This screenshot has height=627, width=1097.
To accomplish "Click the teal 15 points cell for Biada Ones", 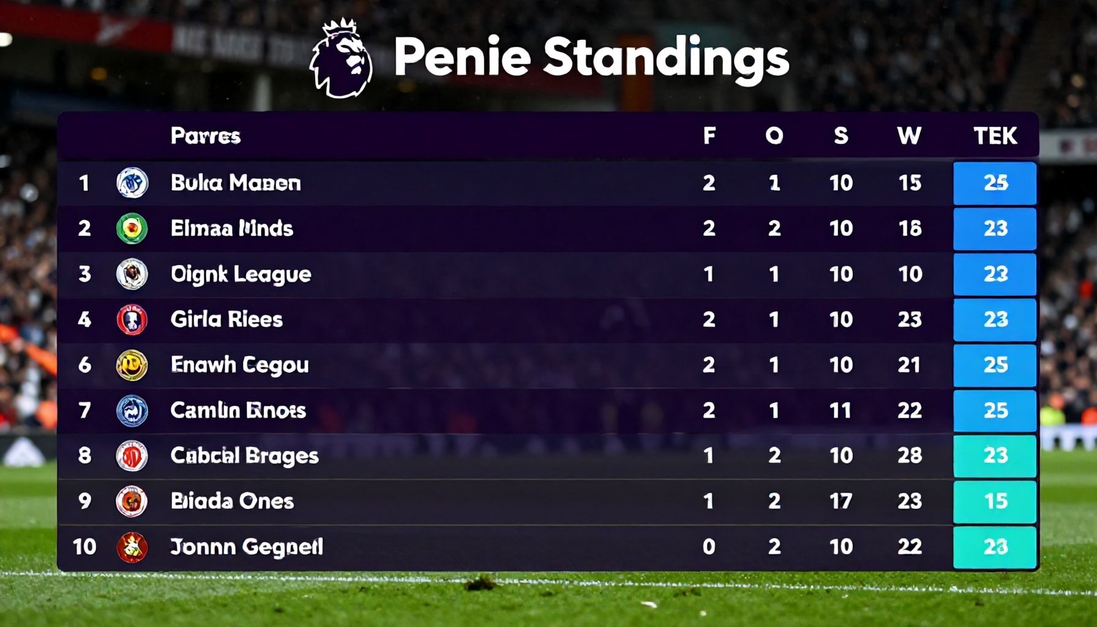I will point(995,501).
